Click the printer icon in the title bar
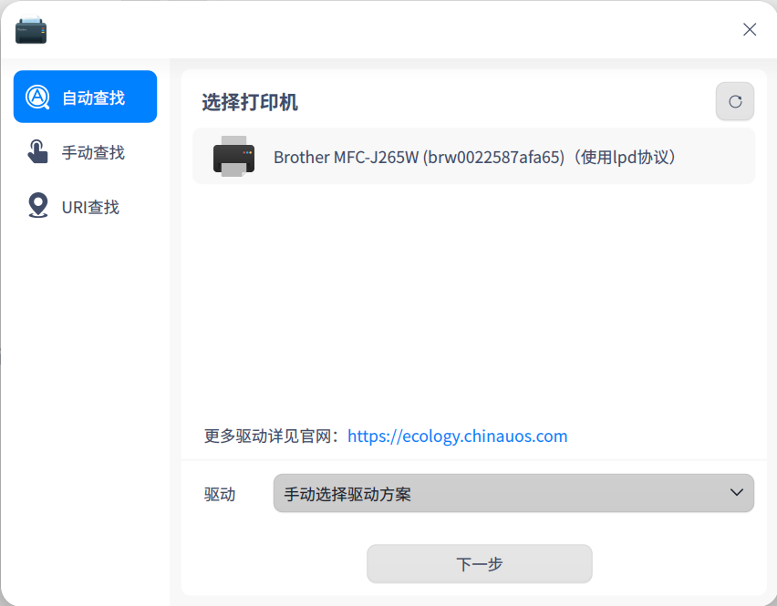This screenshot has height=606, width=777. tap(30, 29)
